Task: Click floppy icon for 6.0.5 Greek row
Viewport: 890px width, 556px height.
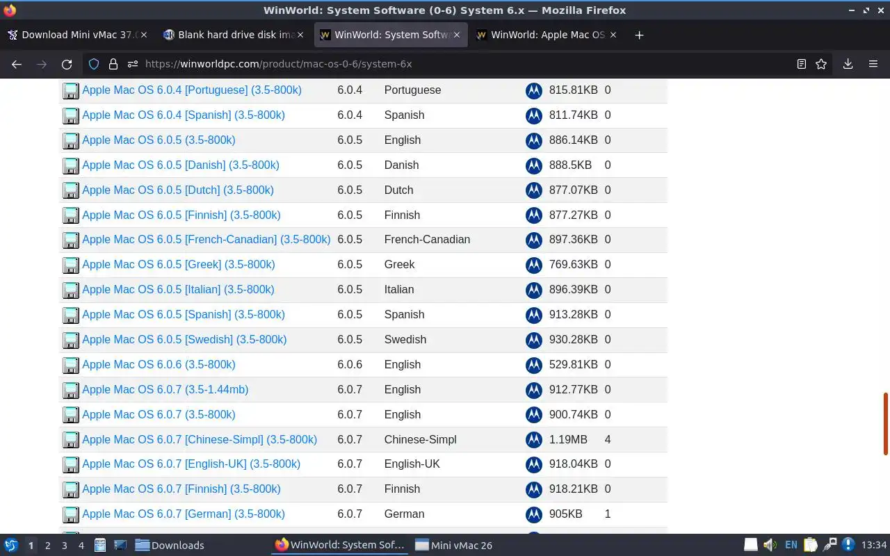Action: tap(71, 265)
